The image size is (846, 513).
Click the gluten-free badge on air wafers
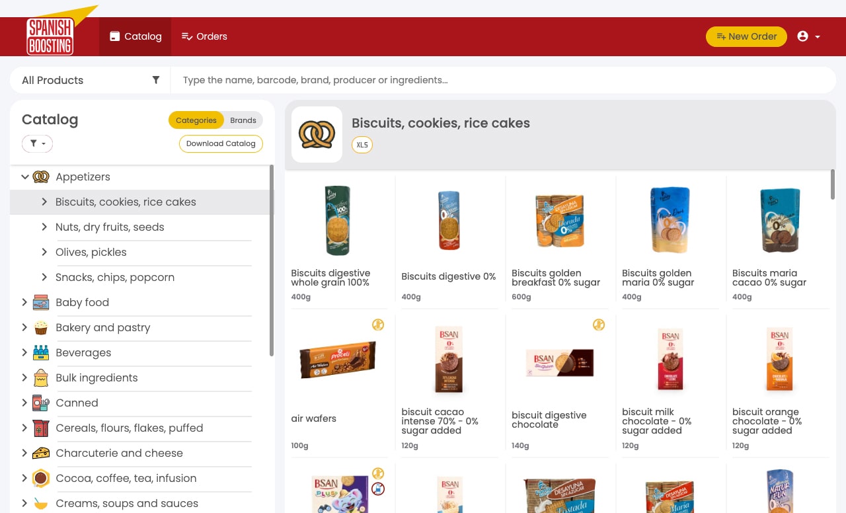tap(378, 324)
